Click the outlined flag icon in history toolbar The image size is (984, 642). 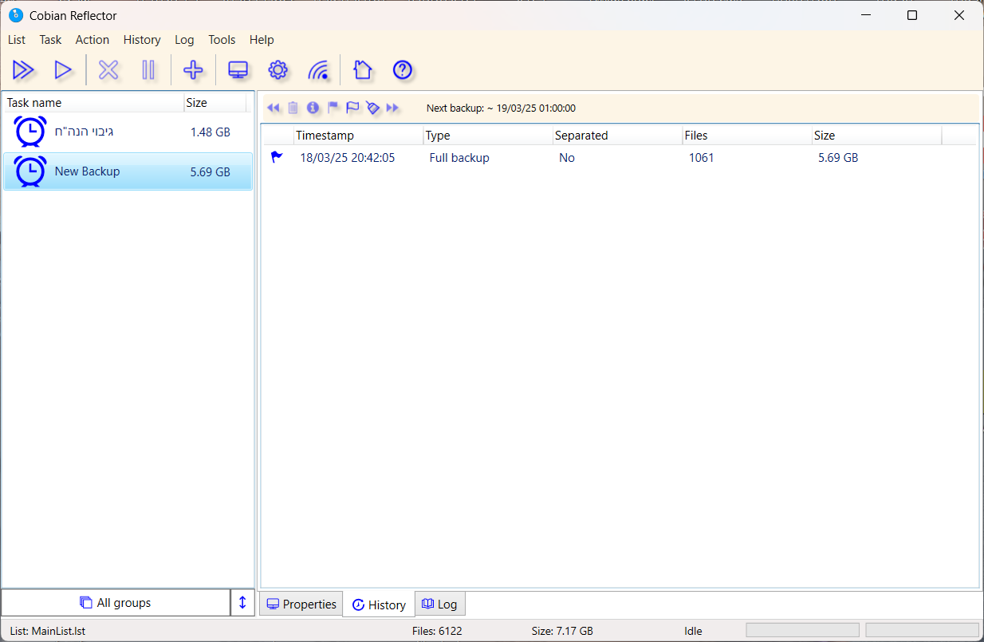pos(352,108)
